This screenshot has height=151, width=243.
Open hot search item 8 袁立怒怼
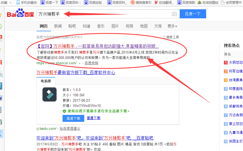(x=236, y=124)
